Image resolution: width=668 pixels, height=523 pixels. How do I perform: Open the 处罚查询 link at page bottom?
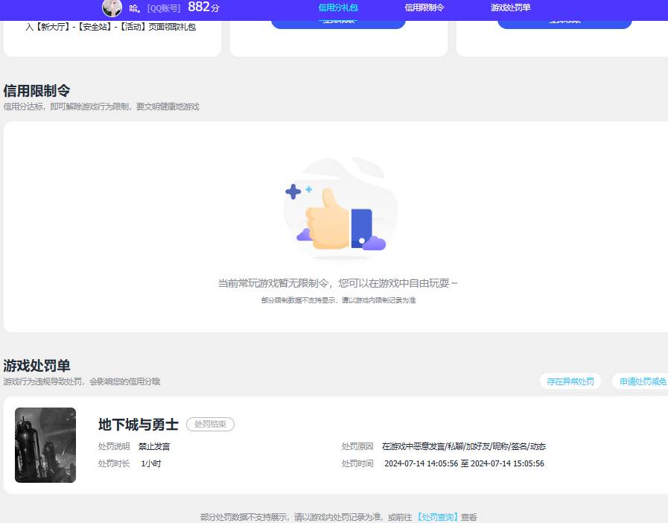click(x=439, y=516)
